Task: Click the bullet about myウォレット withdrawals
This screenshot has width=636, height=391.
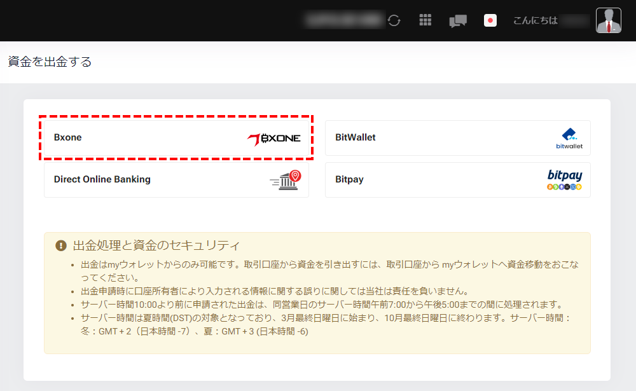Action: (x=329, y=271)
